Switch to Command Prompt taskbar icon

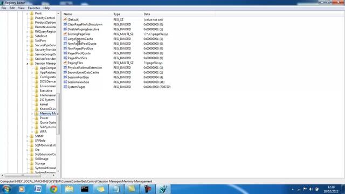click(85, 189)
